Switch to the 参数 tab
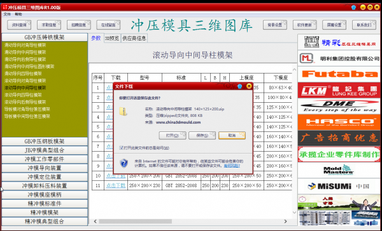Image resolution: width=382 pixels, height=231 pixels. (96, 38)
